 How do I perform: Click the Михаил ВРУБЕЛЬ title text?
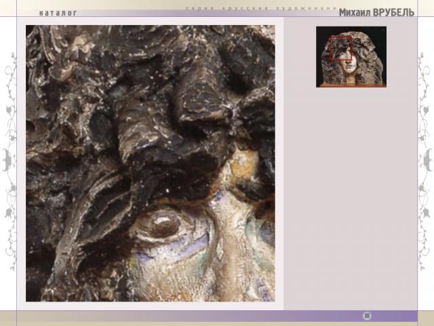[376, 12]
